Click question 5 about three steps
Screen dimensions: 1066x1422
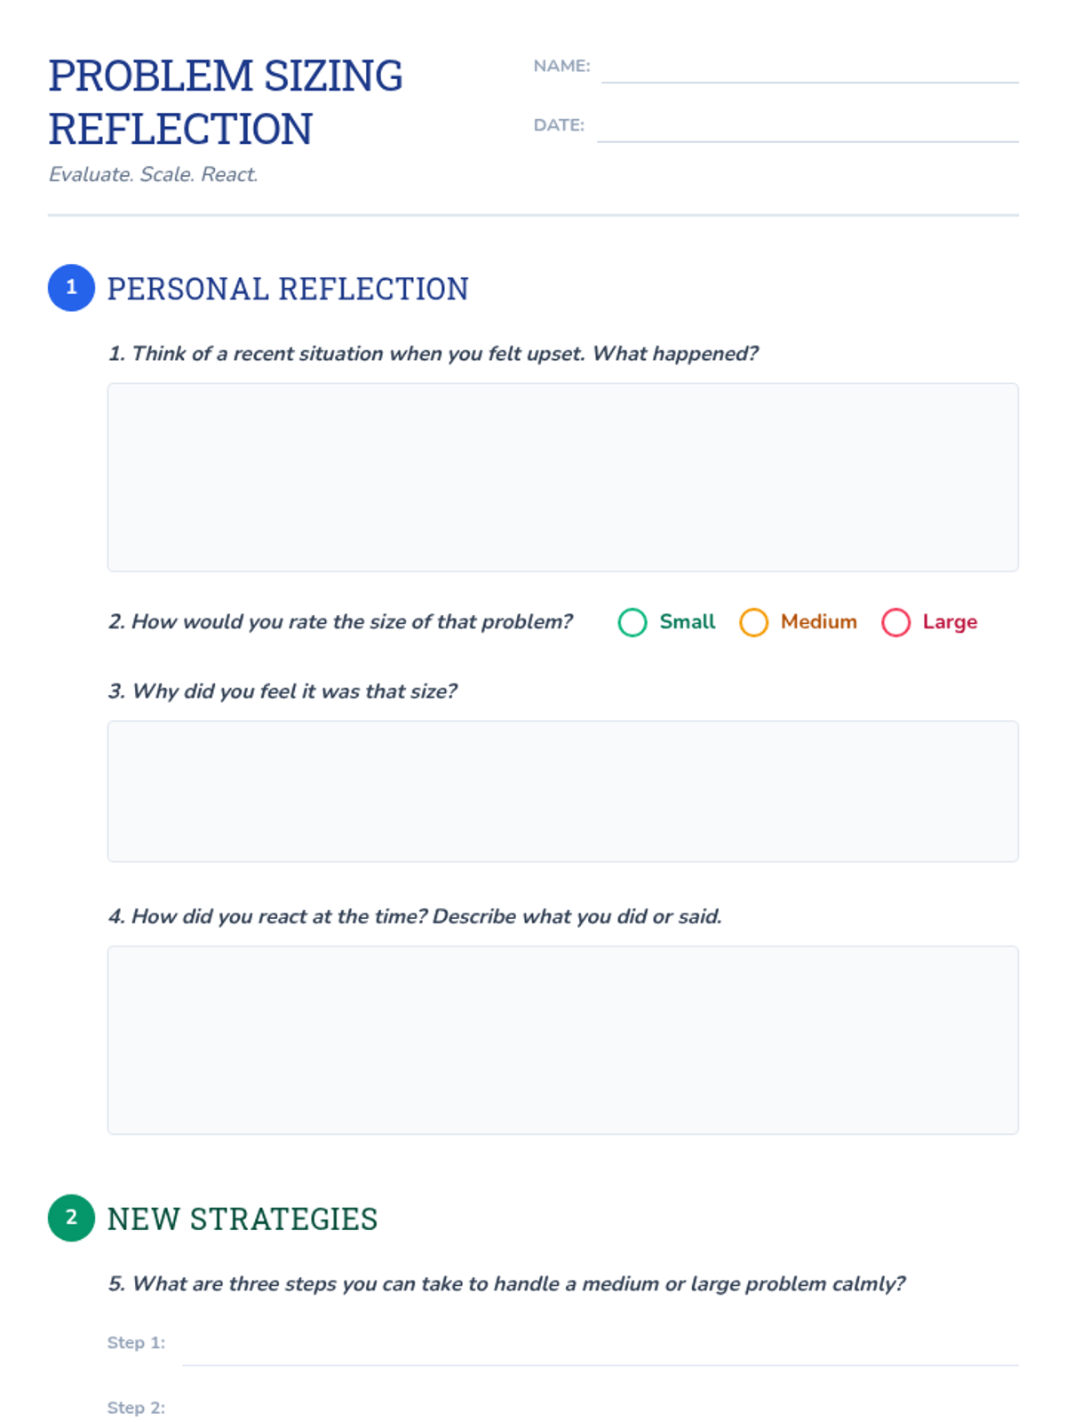click(x=506, y=1283)
